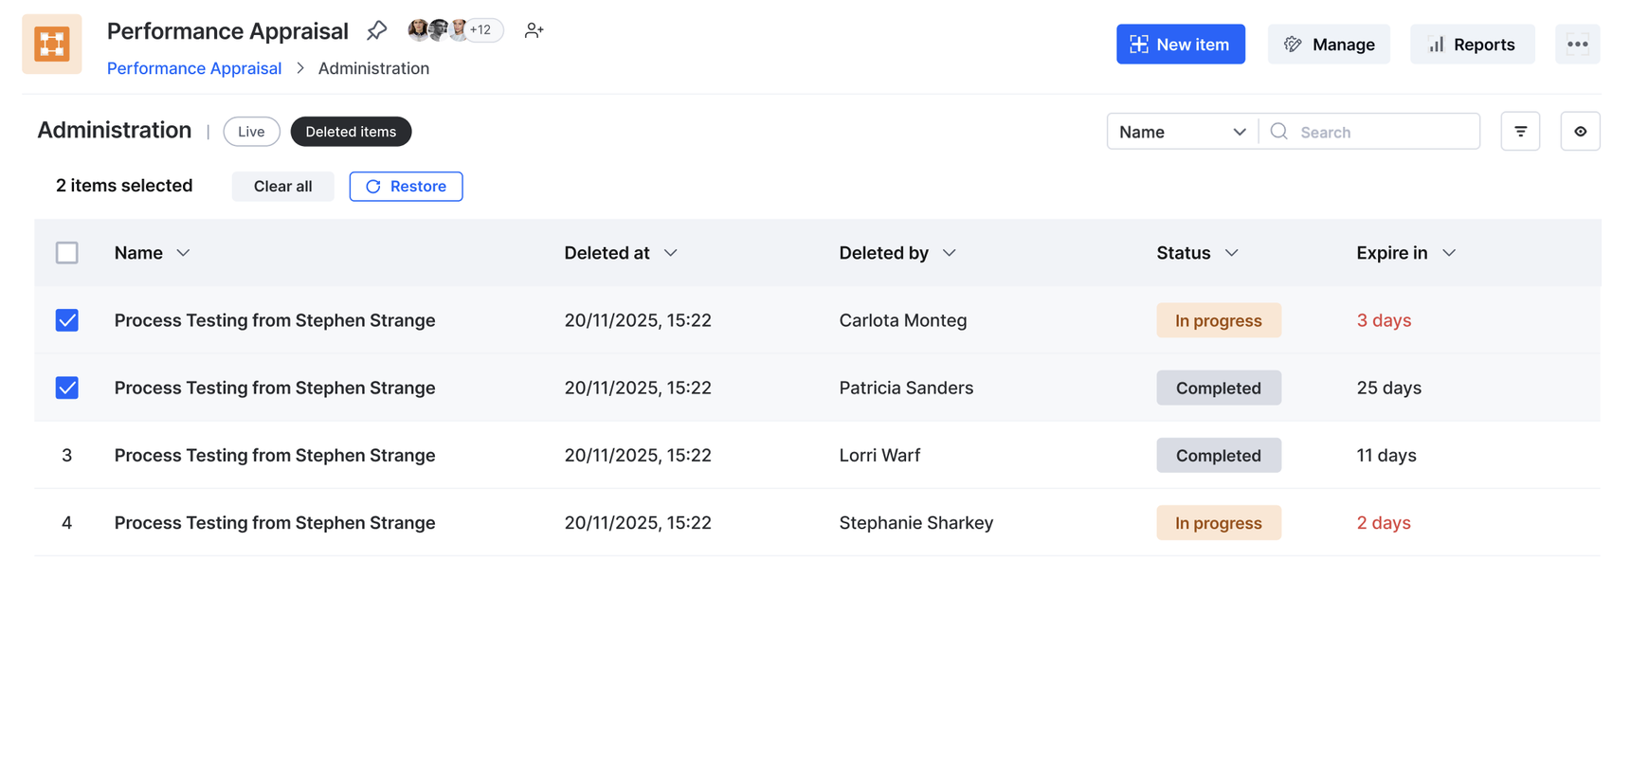1630x759 pixels.
Task: Restore the selected items
Action: 406,187
